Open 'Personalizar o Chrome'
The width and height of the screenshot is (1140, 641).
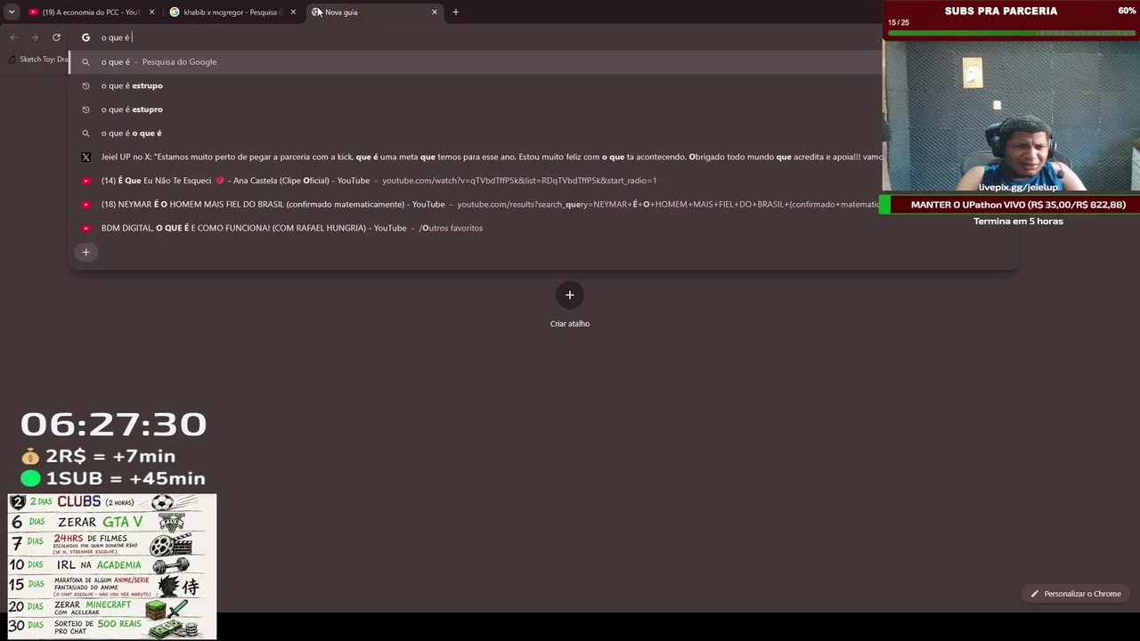(1076, 594)
